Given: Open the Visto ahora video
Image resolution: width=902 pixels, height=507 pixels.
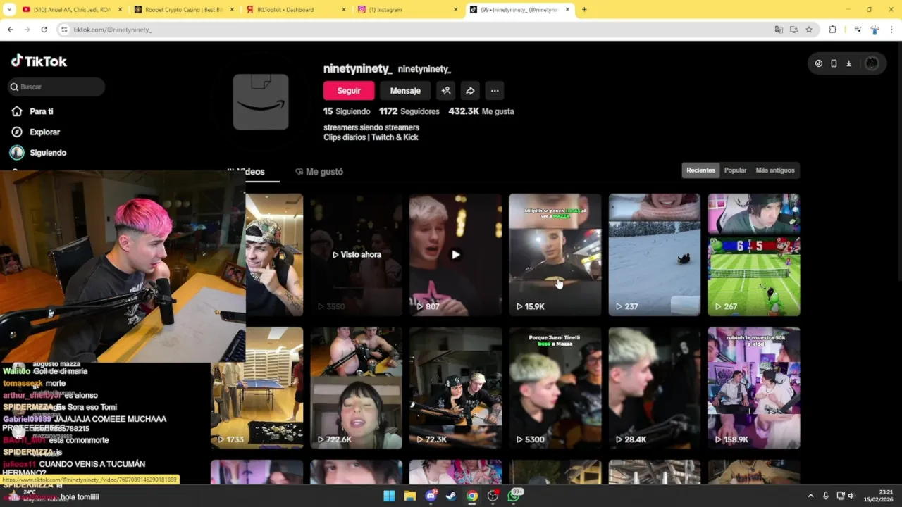Looking at the screenshot, I should 356,255.
